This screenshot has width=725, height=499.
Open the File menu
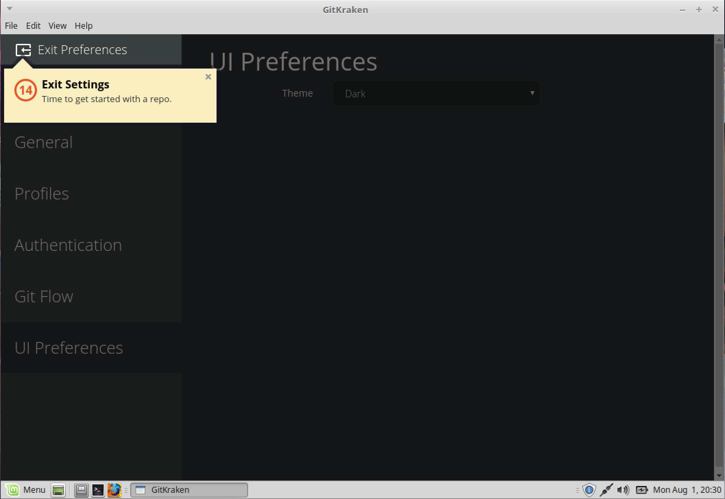click(11, 26)
